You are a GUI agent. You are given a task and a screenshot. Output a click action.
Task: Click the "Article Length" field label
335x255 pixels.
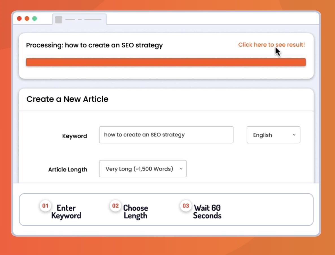[x=68, y=170]
